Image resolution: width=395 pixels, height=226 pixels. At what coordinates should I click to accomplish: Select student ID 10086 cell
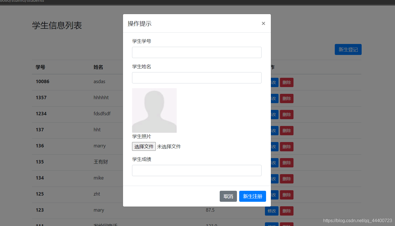tap(42, 81)
